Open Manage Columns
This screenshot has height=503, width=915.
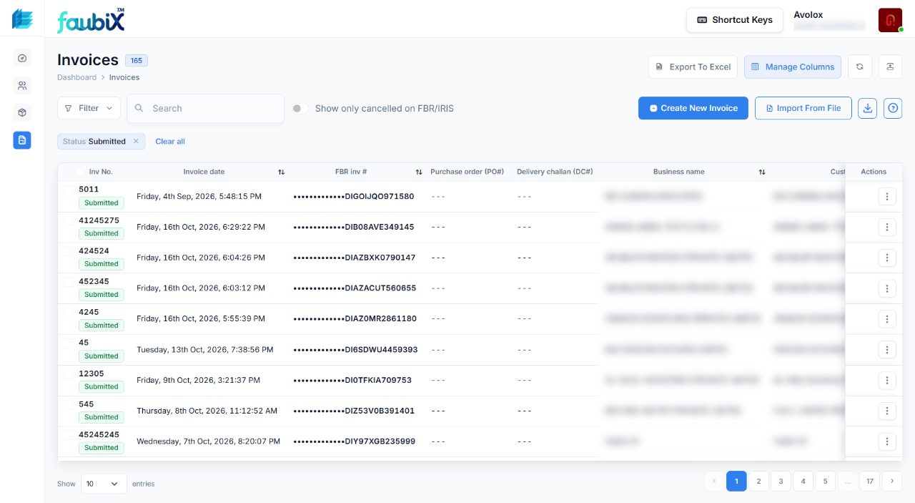point(793,67)
